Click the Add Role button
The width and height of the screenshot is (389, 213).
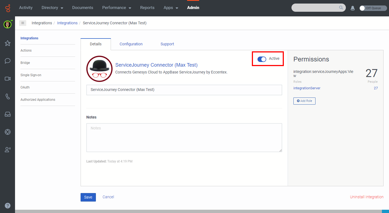304,101
